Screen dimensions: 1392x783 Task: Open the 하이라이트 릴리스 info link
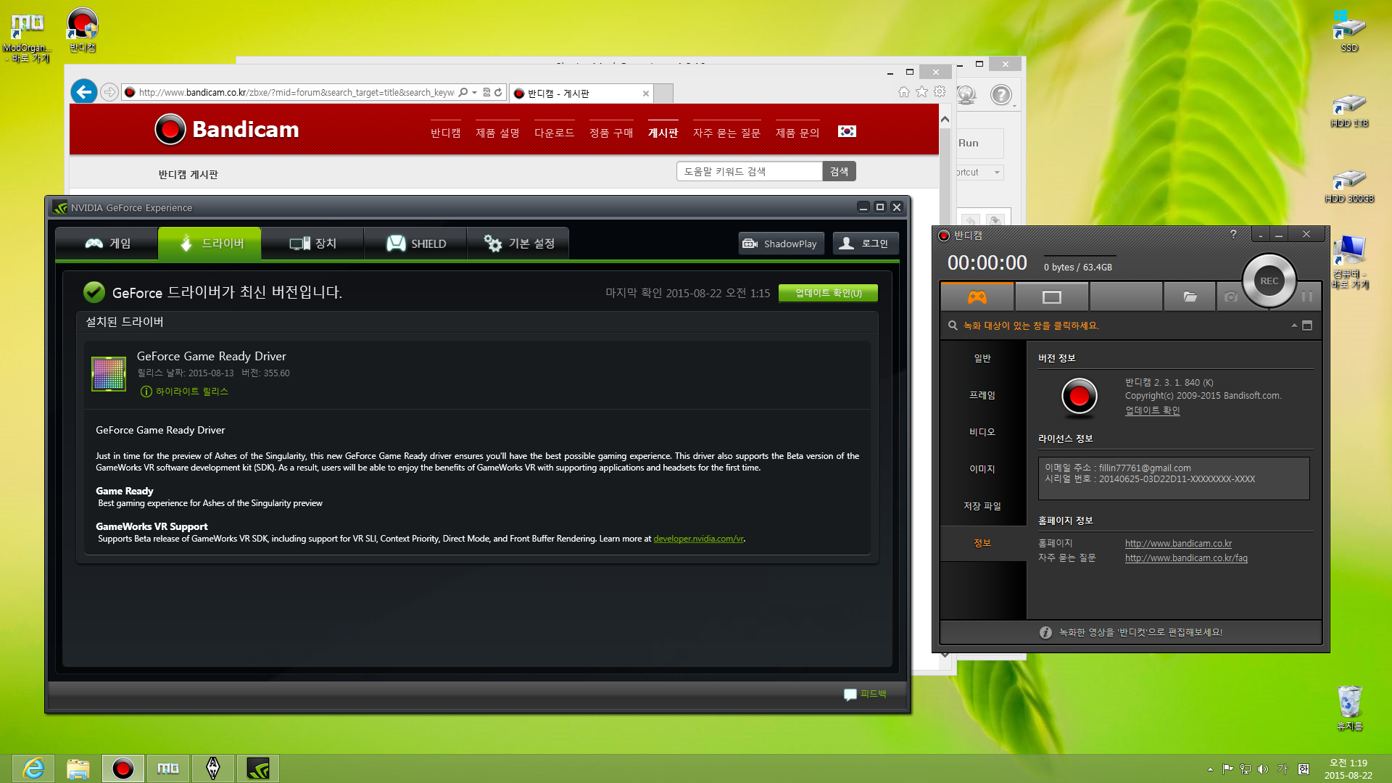[184, 391]
